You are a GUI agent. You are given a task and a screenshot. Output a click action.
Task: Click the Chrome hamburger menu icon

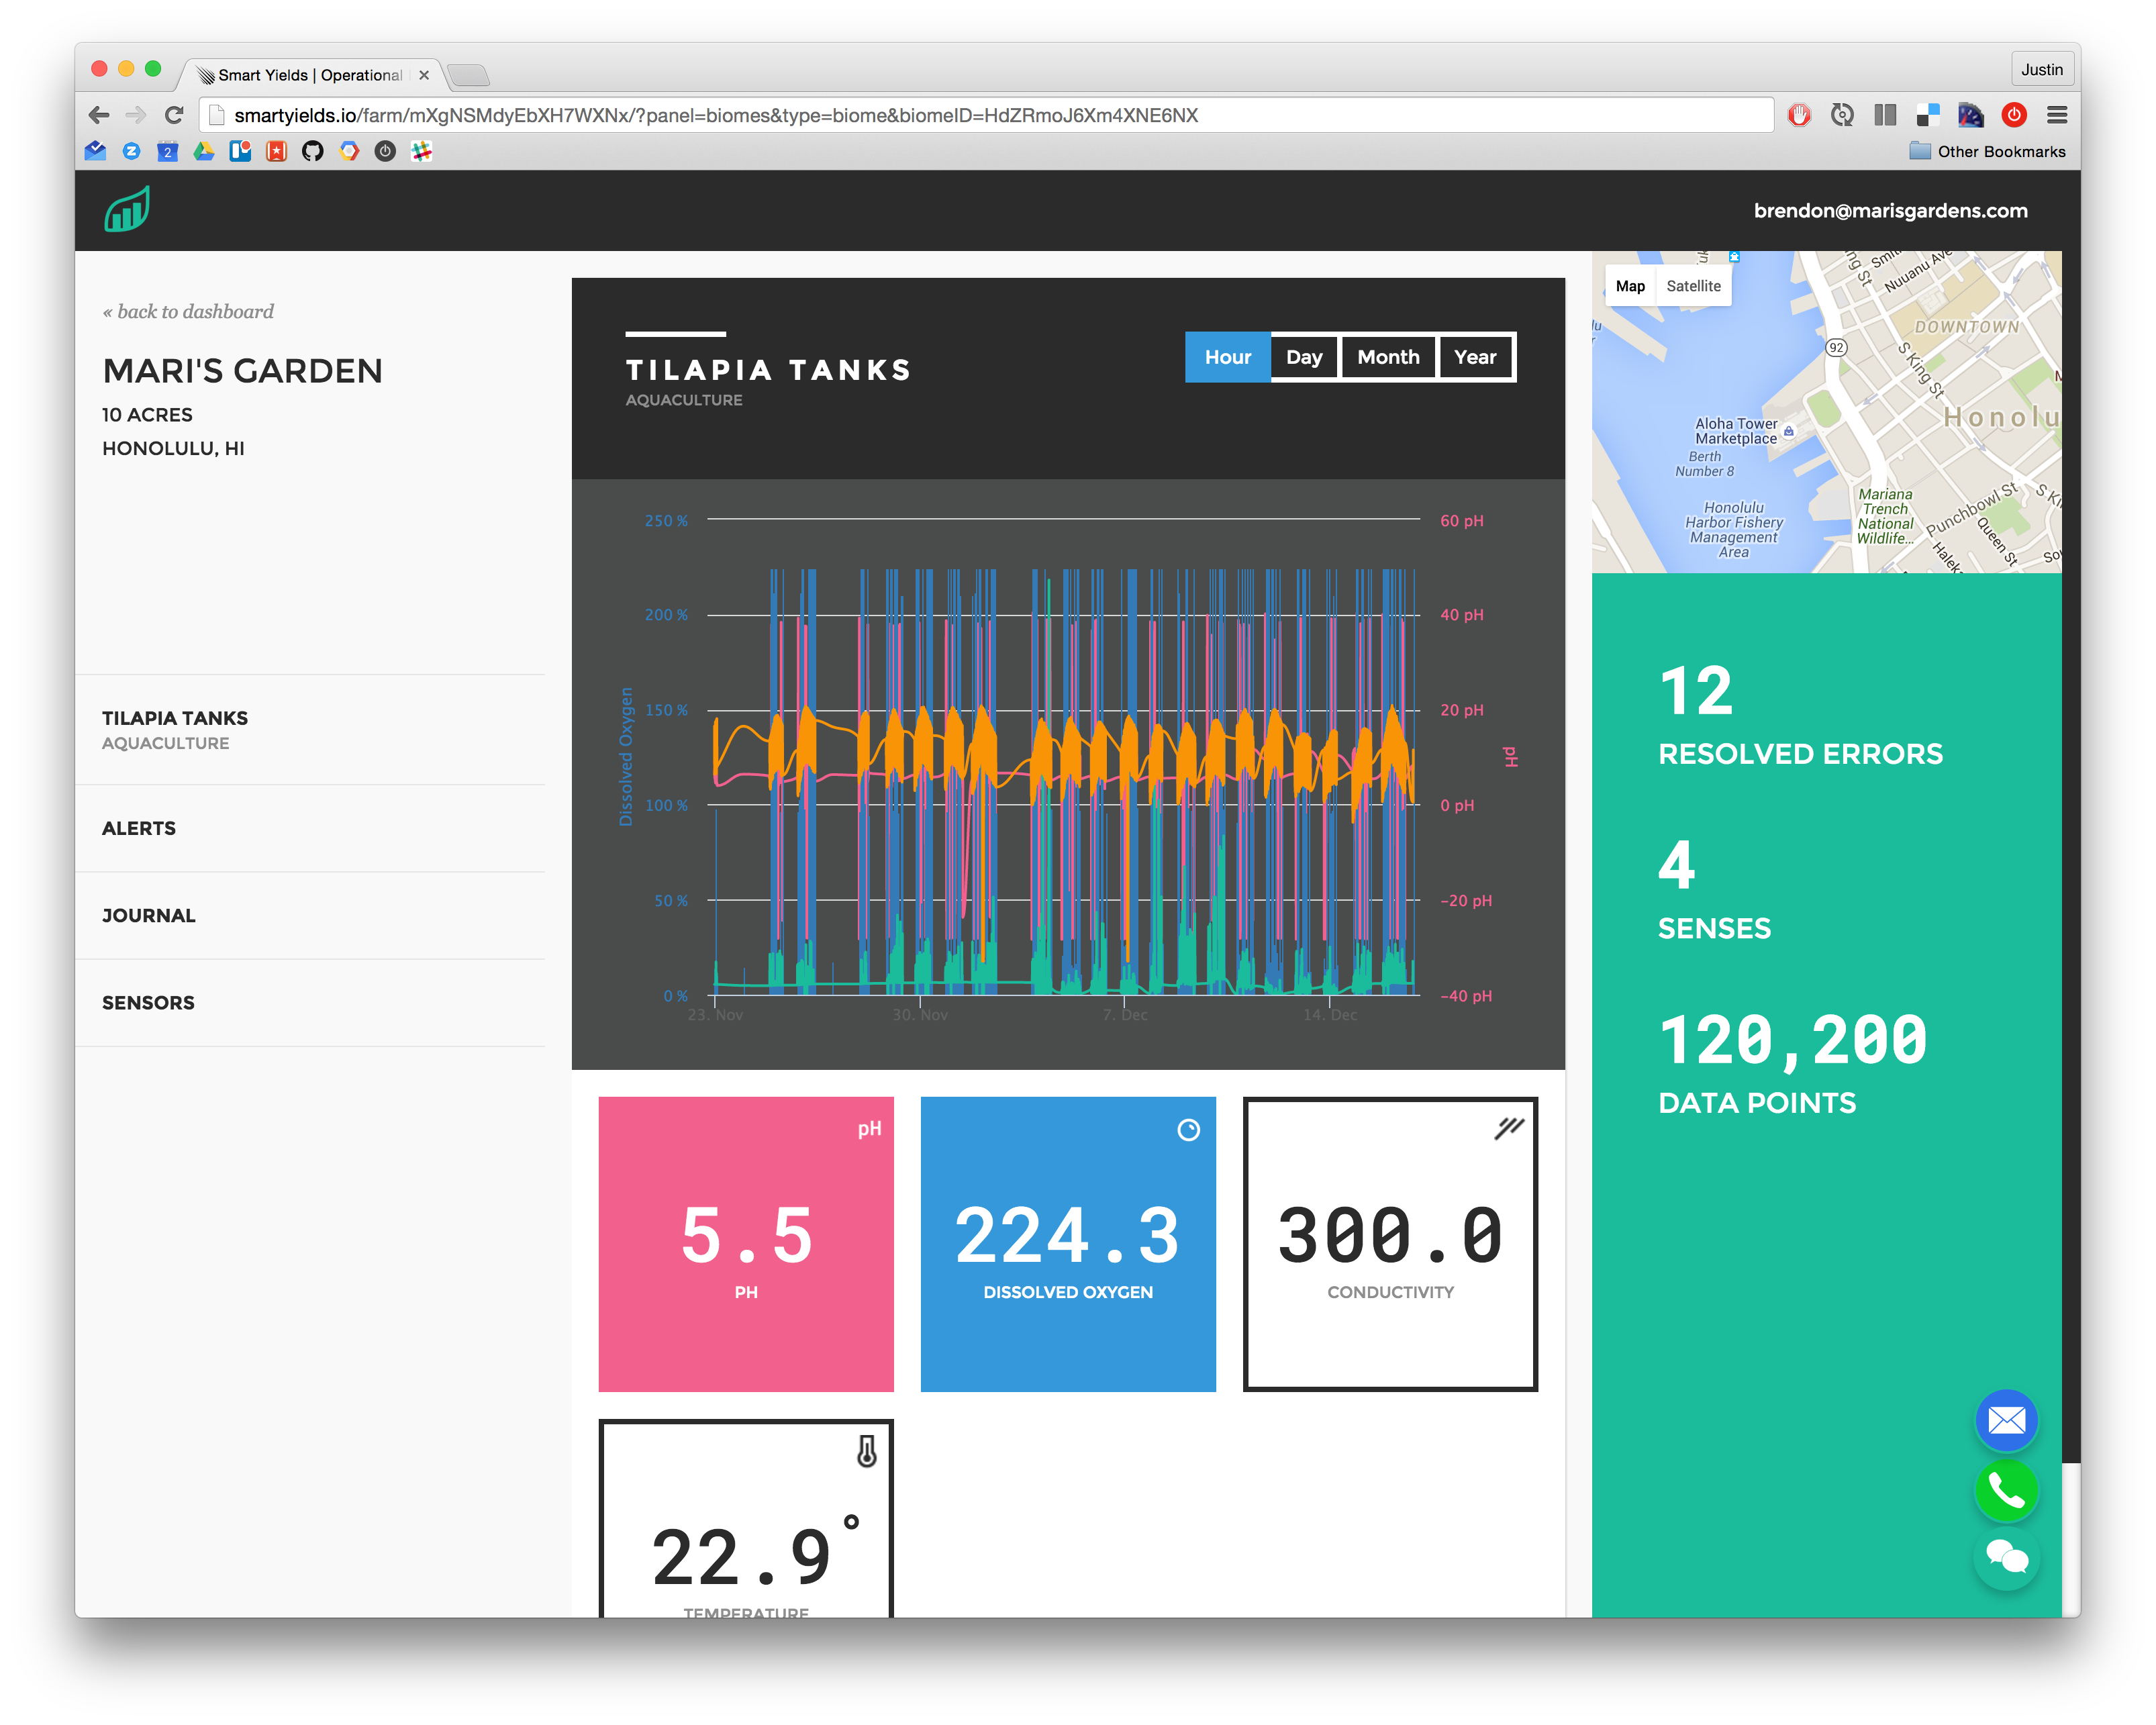2056,115
